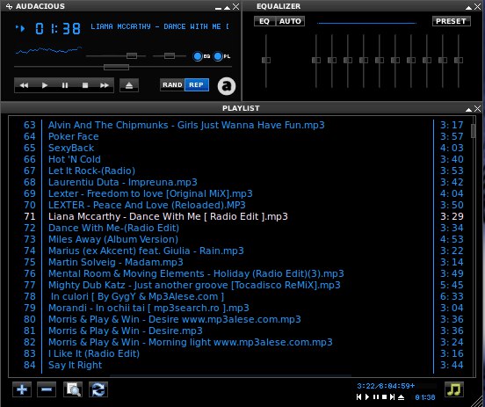Viewport: 485px width, 407px height.
Task: Select 'Laurentiu Duta - Impreuna.mp3'
Action: (x=122, y=182)
